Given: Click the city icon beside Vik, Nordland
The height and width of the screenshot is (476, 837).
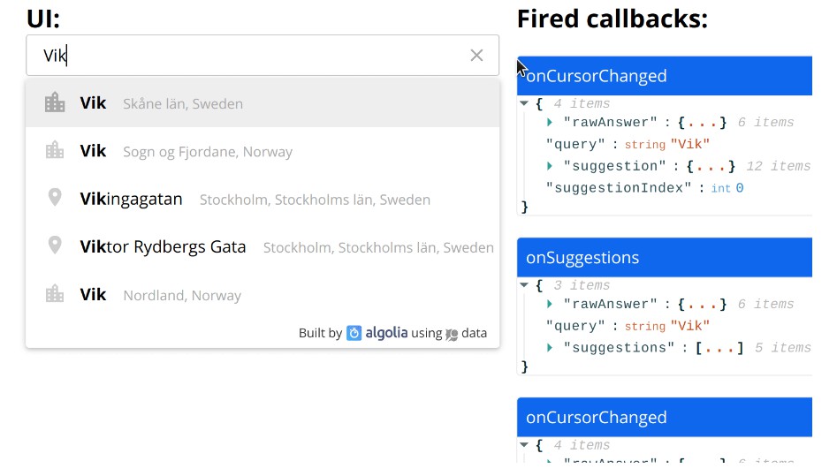Looking at the screenshot, I should click(x=55, y=295).
